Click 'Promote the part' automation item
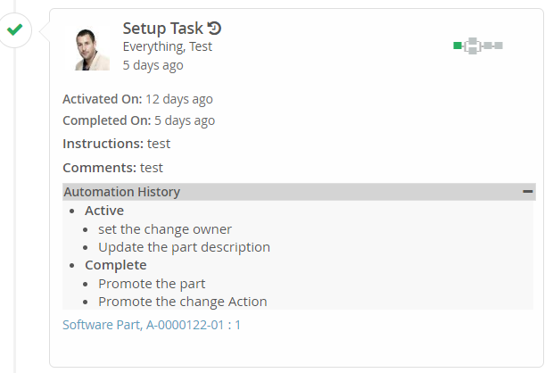 [152, 284]
